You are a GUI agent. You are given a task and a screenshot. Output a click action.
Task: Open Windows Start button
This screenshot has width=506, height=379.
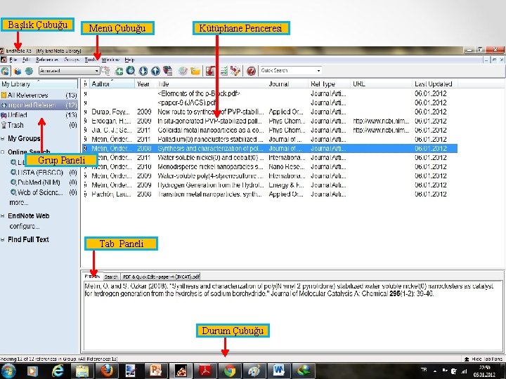[8, 371]
